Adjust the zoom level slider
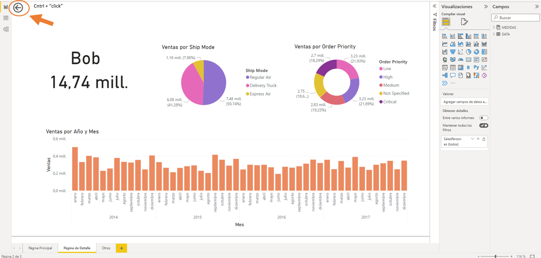This screenshot has width=541, height=258. click(x=496, y=256)
